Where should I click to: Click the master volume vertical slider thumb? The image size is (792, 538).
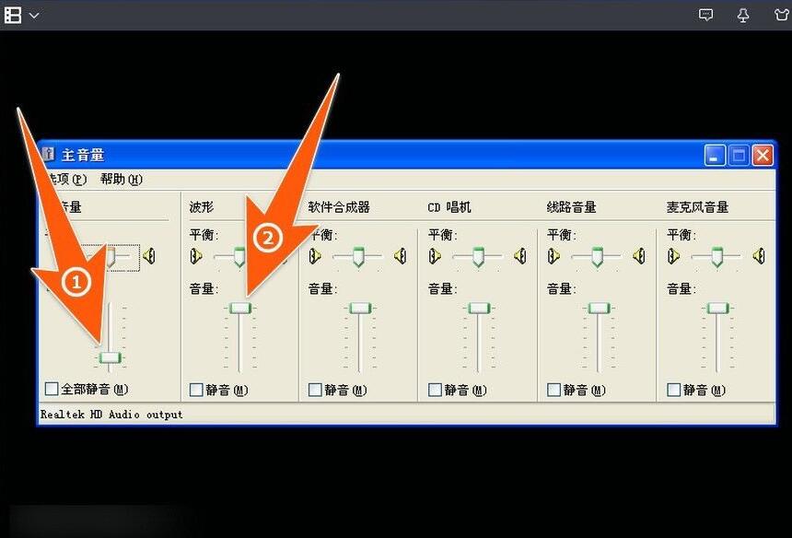point(110,357)
